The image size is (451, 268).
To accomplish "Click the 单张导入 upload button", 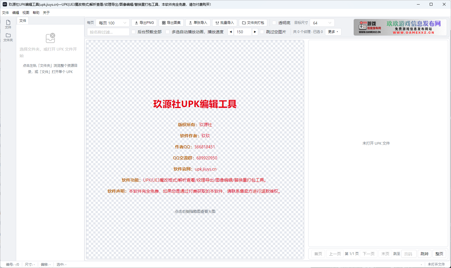I will pyautogui.click(x=198, y=23).
